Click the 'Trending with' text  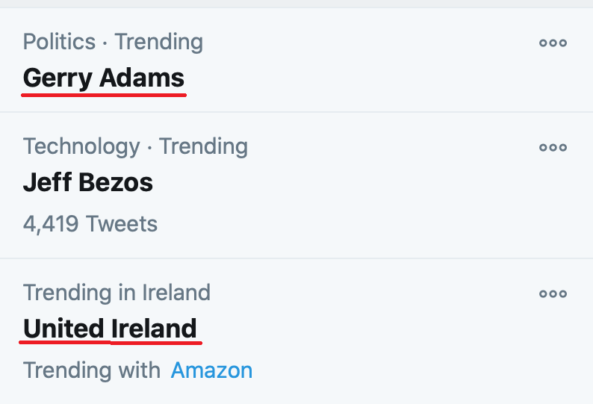(x=92, y=370)
